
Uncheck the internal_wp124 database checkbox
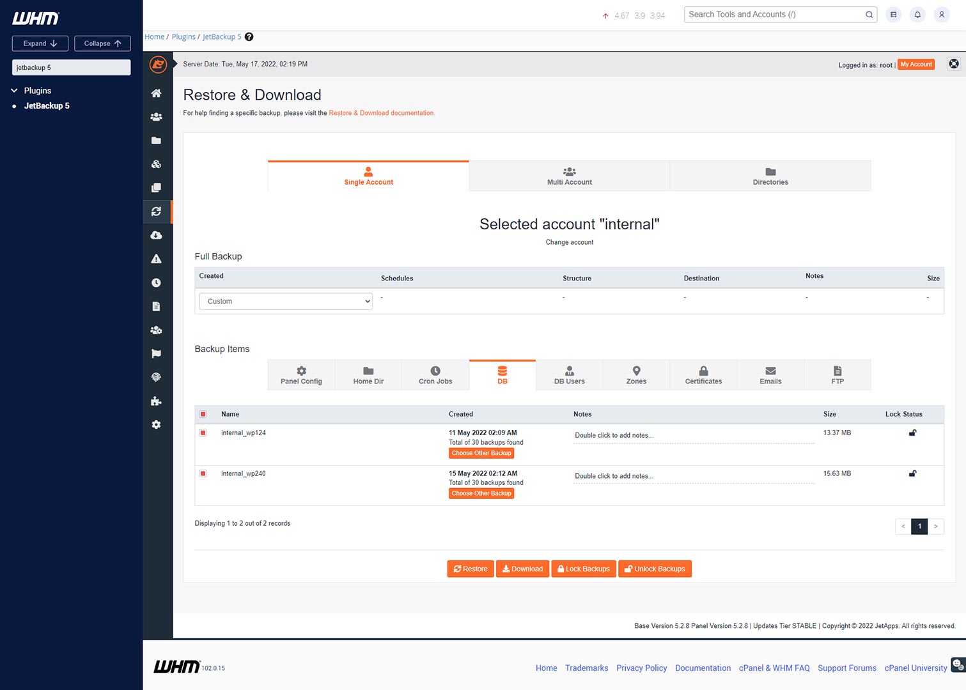point(203,433)
